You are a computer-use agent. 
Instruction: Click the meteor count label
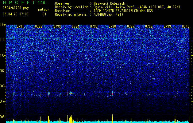44,10
